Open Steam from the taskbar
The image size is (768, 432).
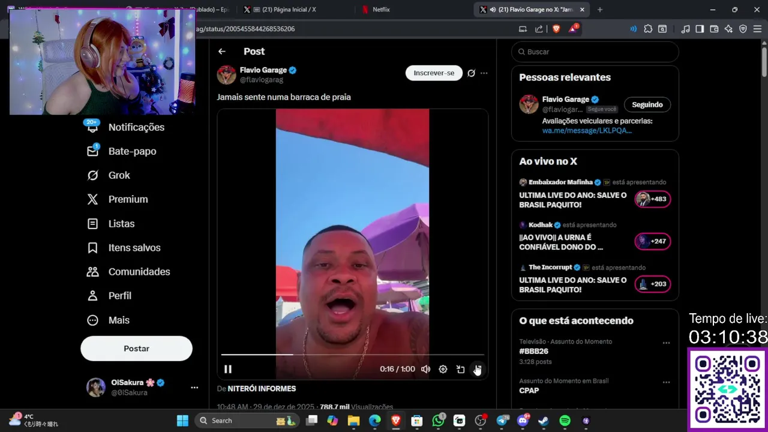pos(543,421)
